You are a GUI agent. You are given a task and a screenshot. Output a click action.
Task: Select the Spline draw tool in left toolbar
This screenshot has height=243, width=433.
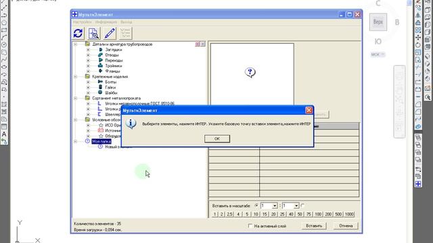click(4, 60)
